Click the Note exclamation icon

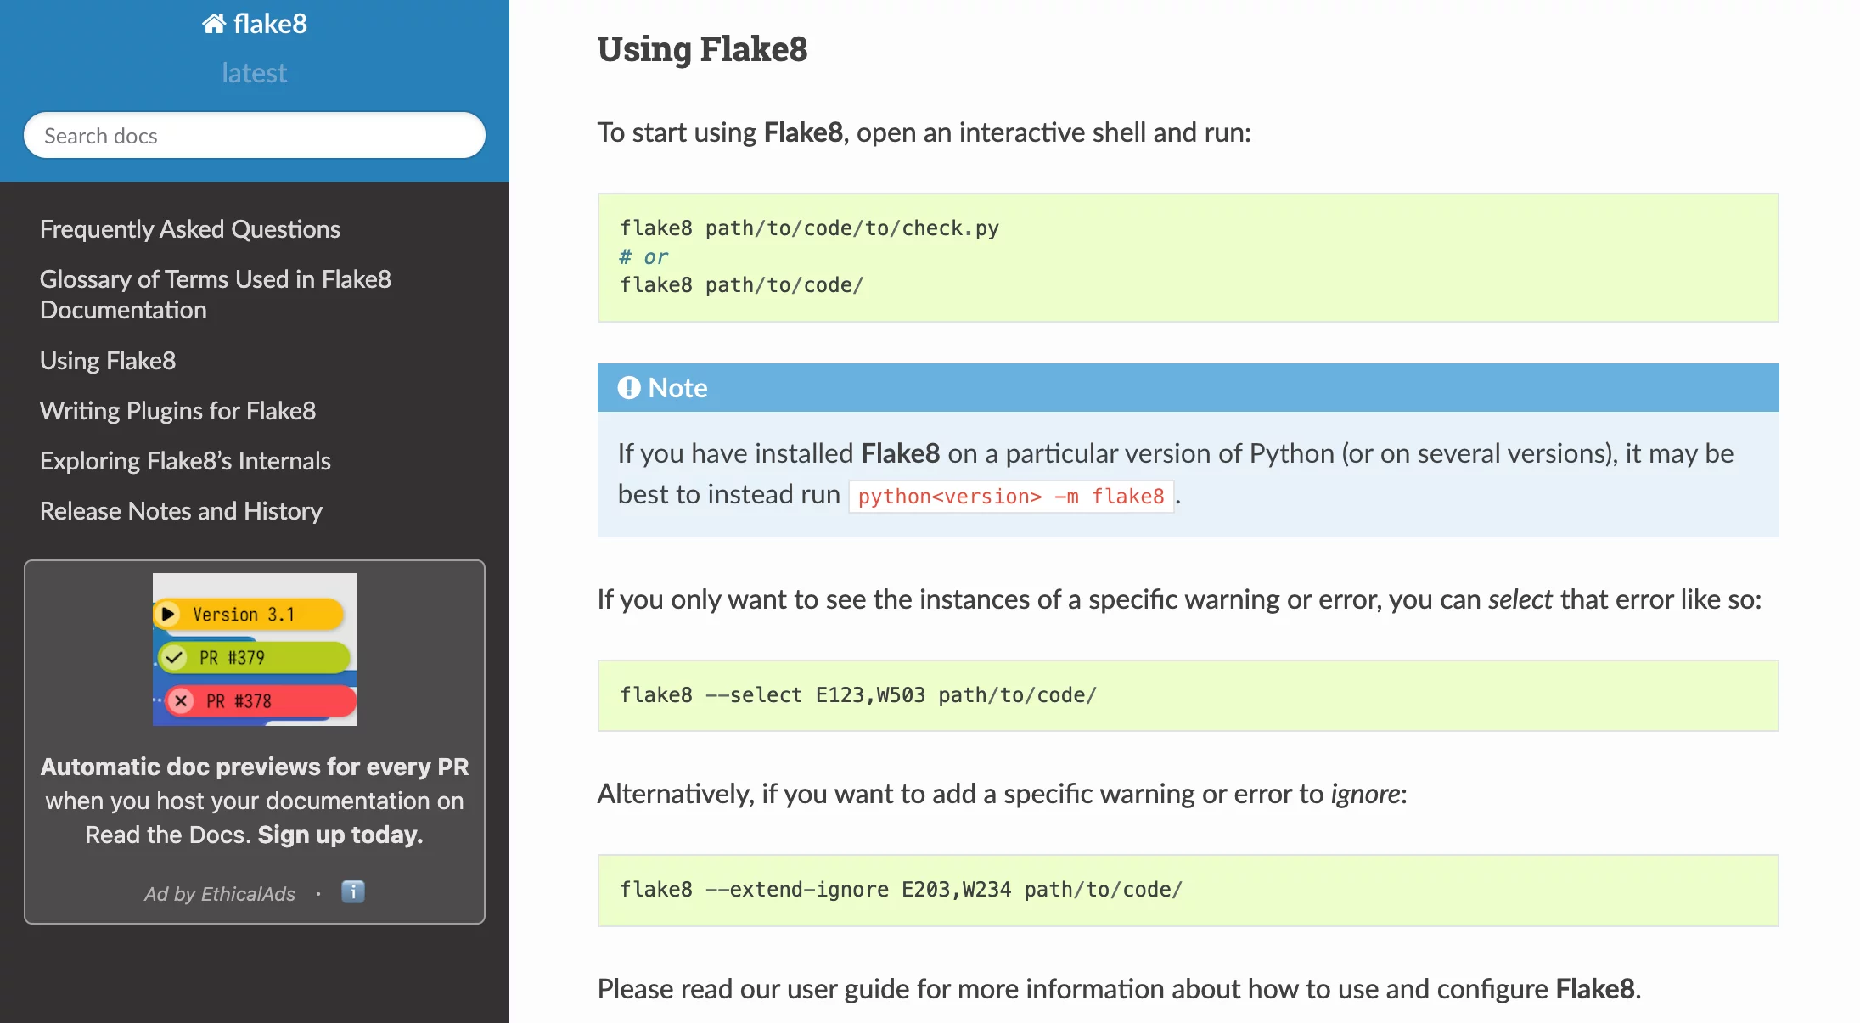point(629,388)
